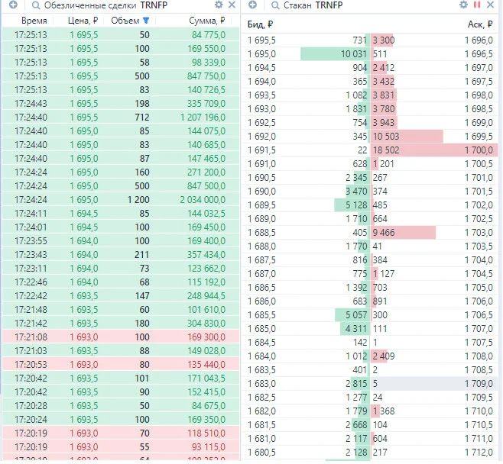Screen dimensions: 503x464
Task: Click the Объем column header
Action: (x=125, y=21)
